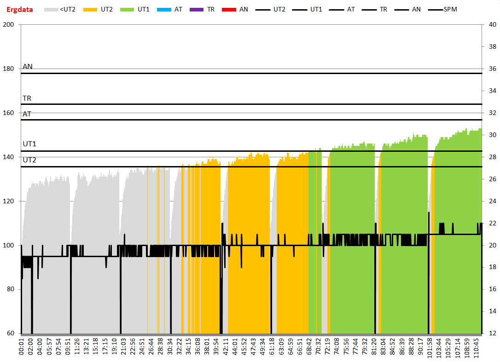Image resolution: width=500 pixels, height=362 pixels.
Task: Click the AN threshold label inside the plot
Action: (x=28, y=67)
